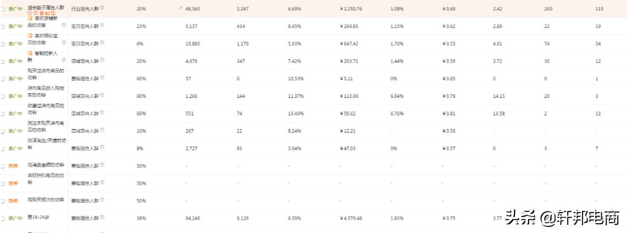This screenshot has width=627, height=233.
Task: Click help icon in the 购买过店内商品的访客 row
Action: pos(103,78)
